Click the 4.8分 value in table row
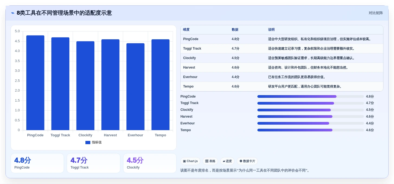 tap(235, 39)
